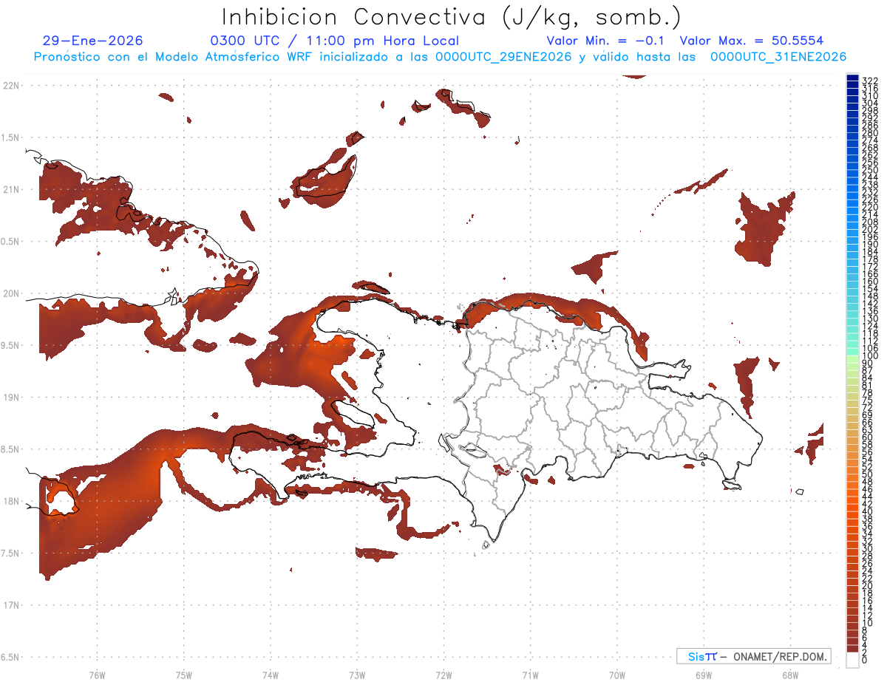Click the '21N' latitude label
Viewport: 887px width, 685px height.
[11, 190]
